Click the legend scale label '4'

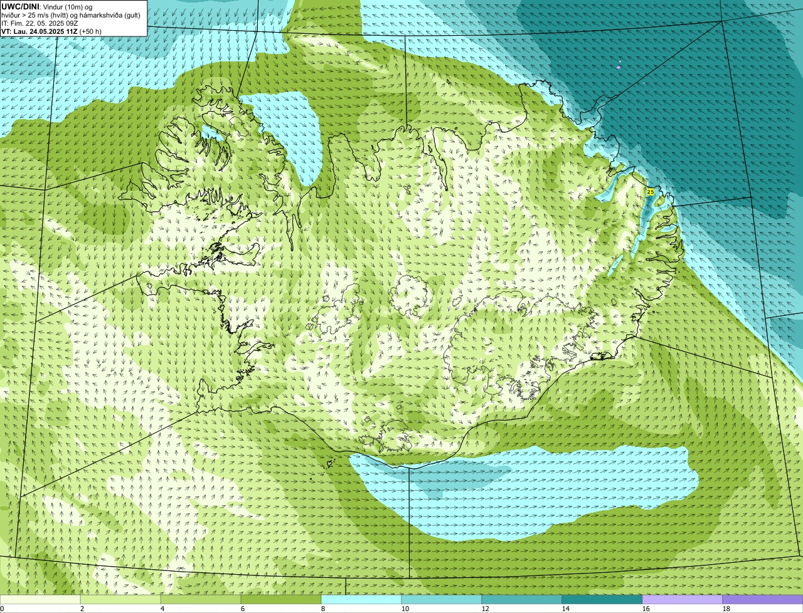pyautogui.click(x=162, y=609)
